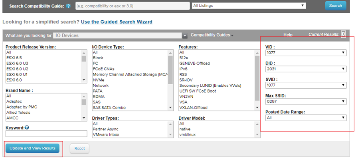
Task: Click scroll-down arrow in I/O Device Type list
Action: (170, 107)
